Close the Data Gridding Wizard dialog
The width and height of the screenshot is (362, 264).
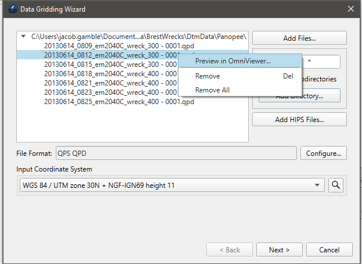point(350,9)
